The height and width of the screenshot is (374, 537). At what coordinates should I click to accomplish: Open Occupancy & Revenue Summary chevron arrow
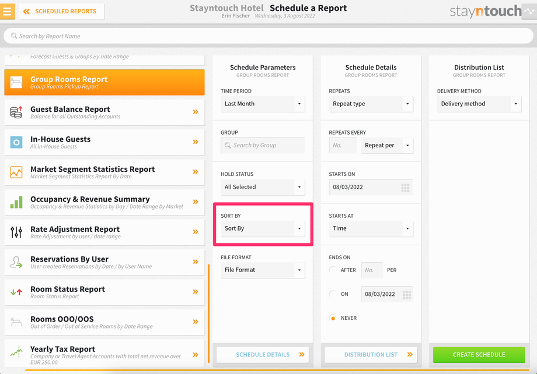click(196, 202)
